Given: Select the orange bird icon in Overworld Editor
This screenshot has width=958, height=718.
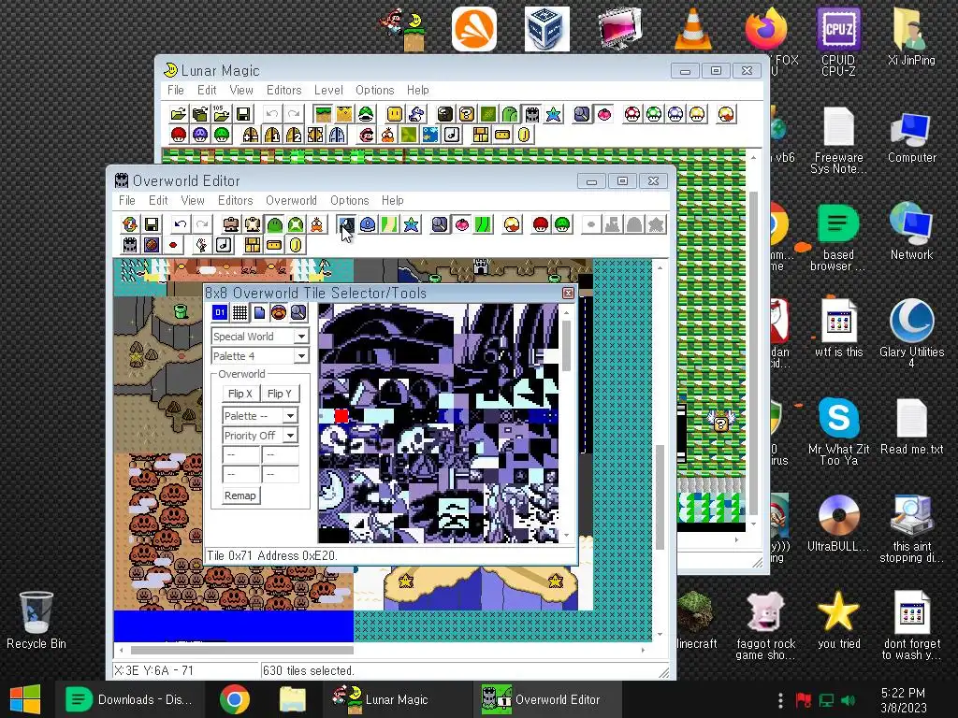Looking at the screenshot, I should 316,224.
